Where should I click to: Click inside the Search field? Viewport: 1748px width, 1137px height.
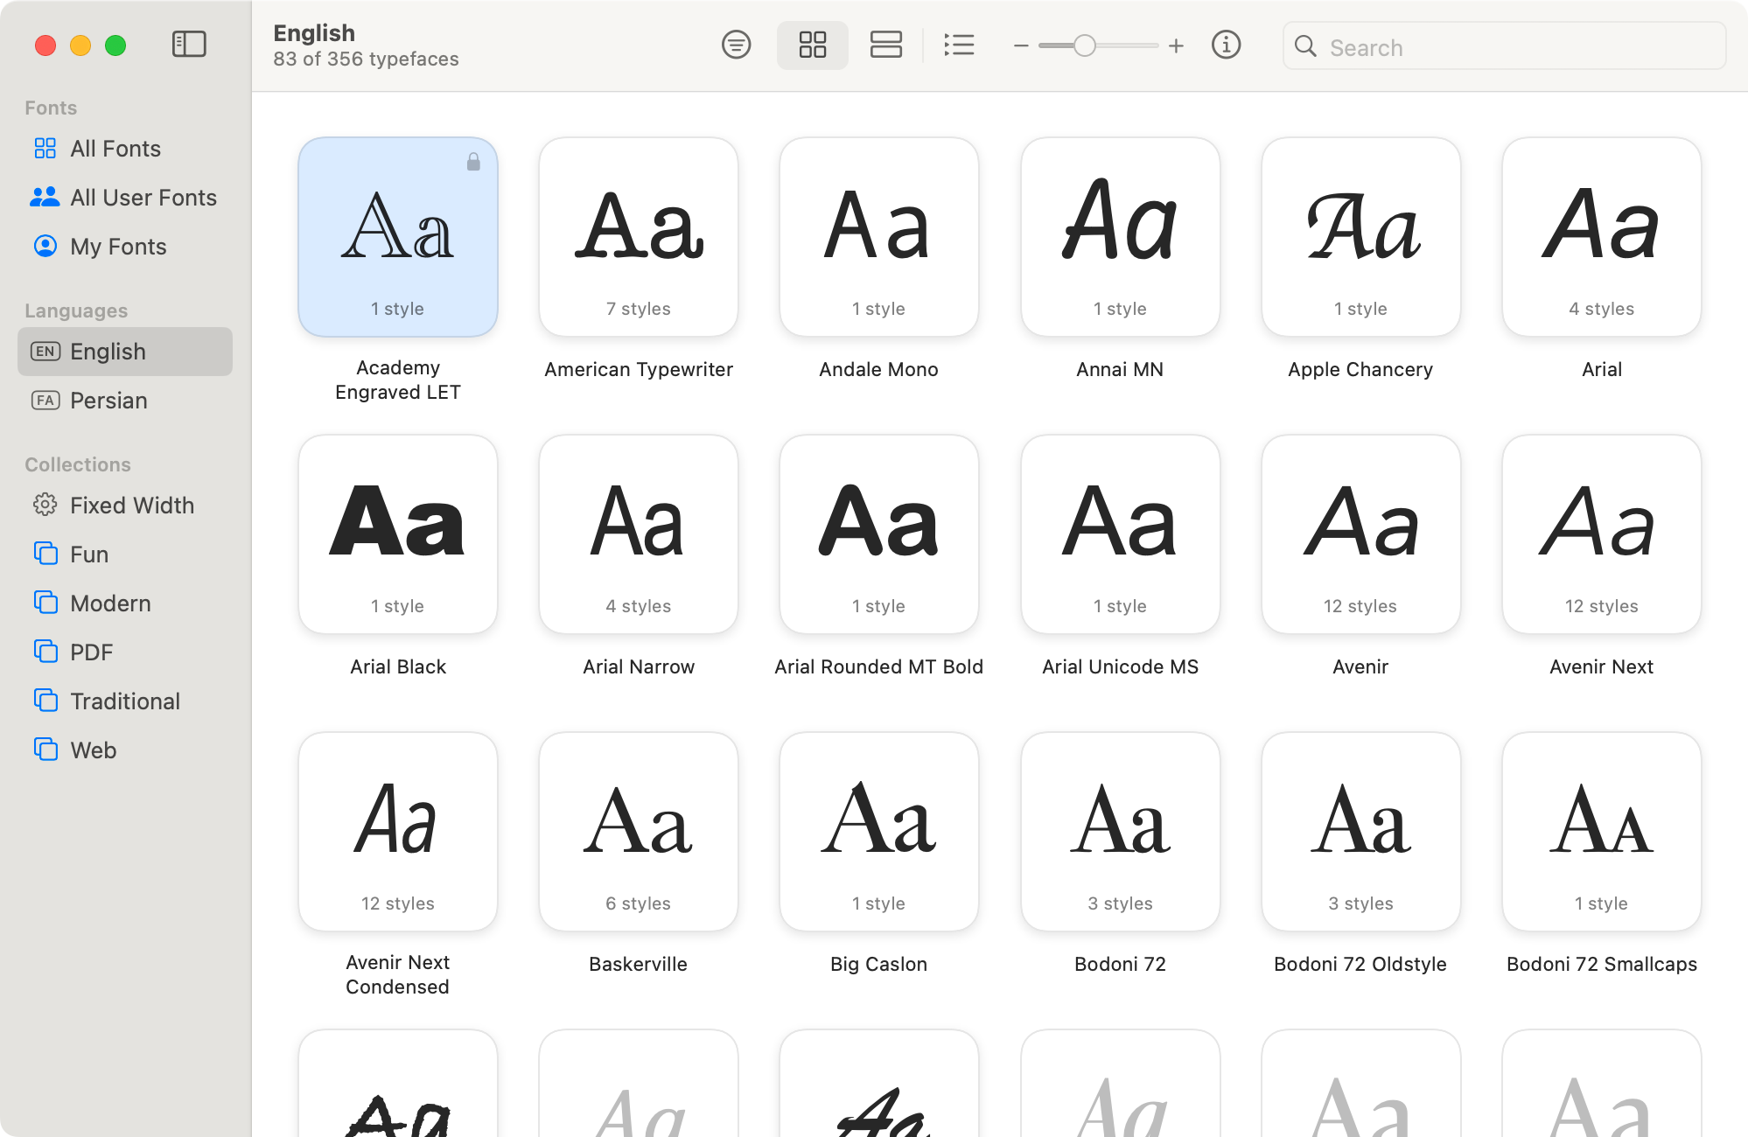point(1503,46)
